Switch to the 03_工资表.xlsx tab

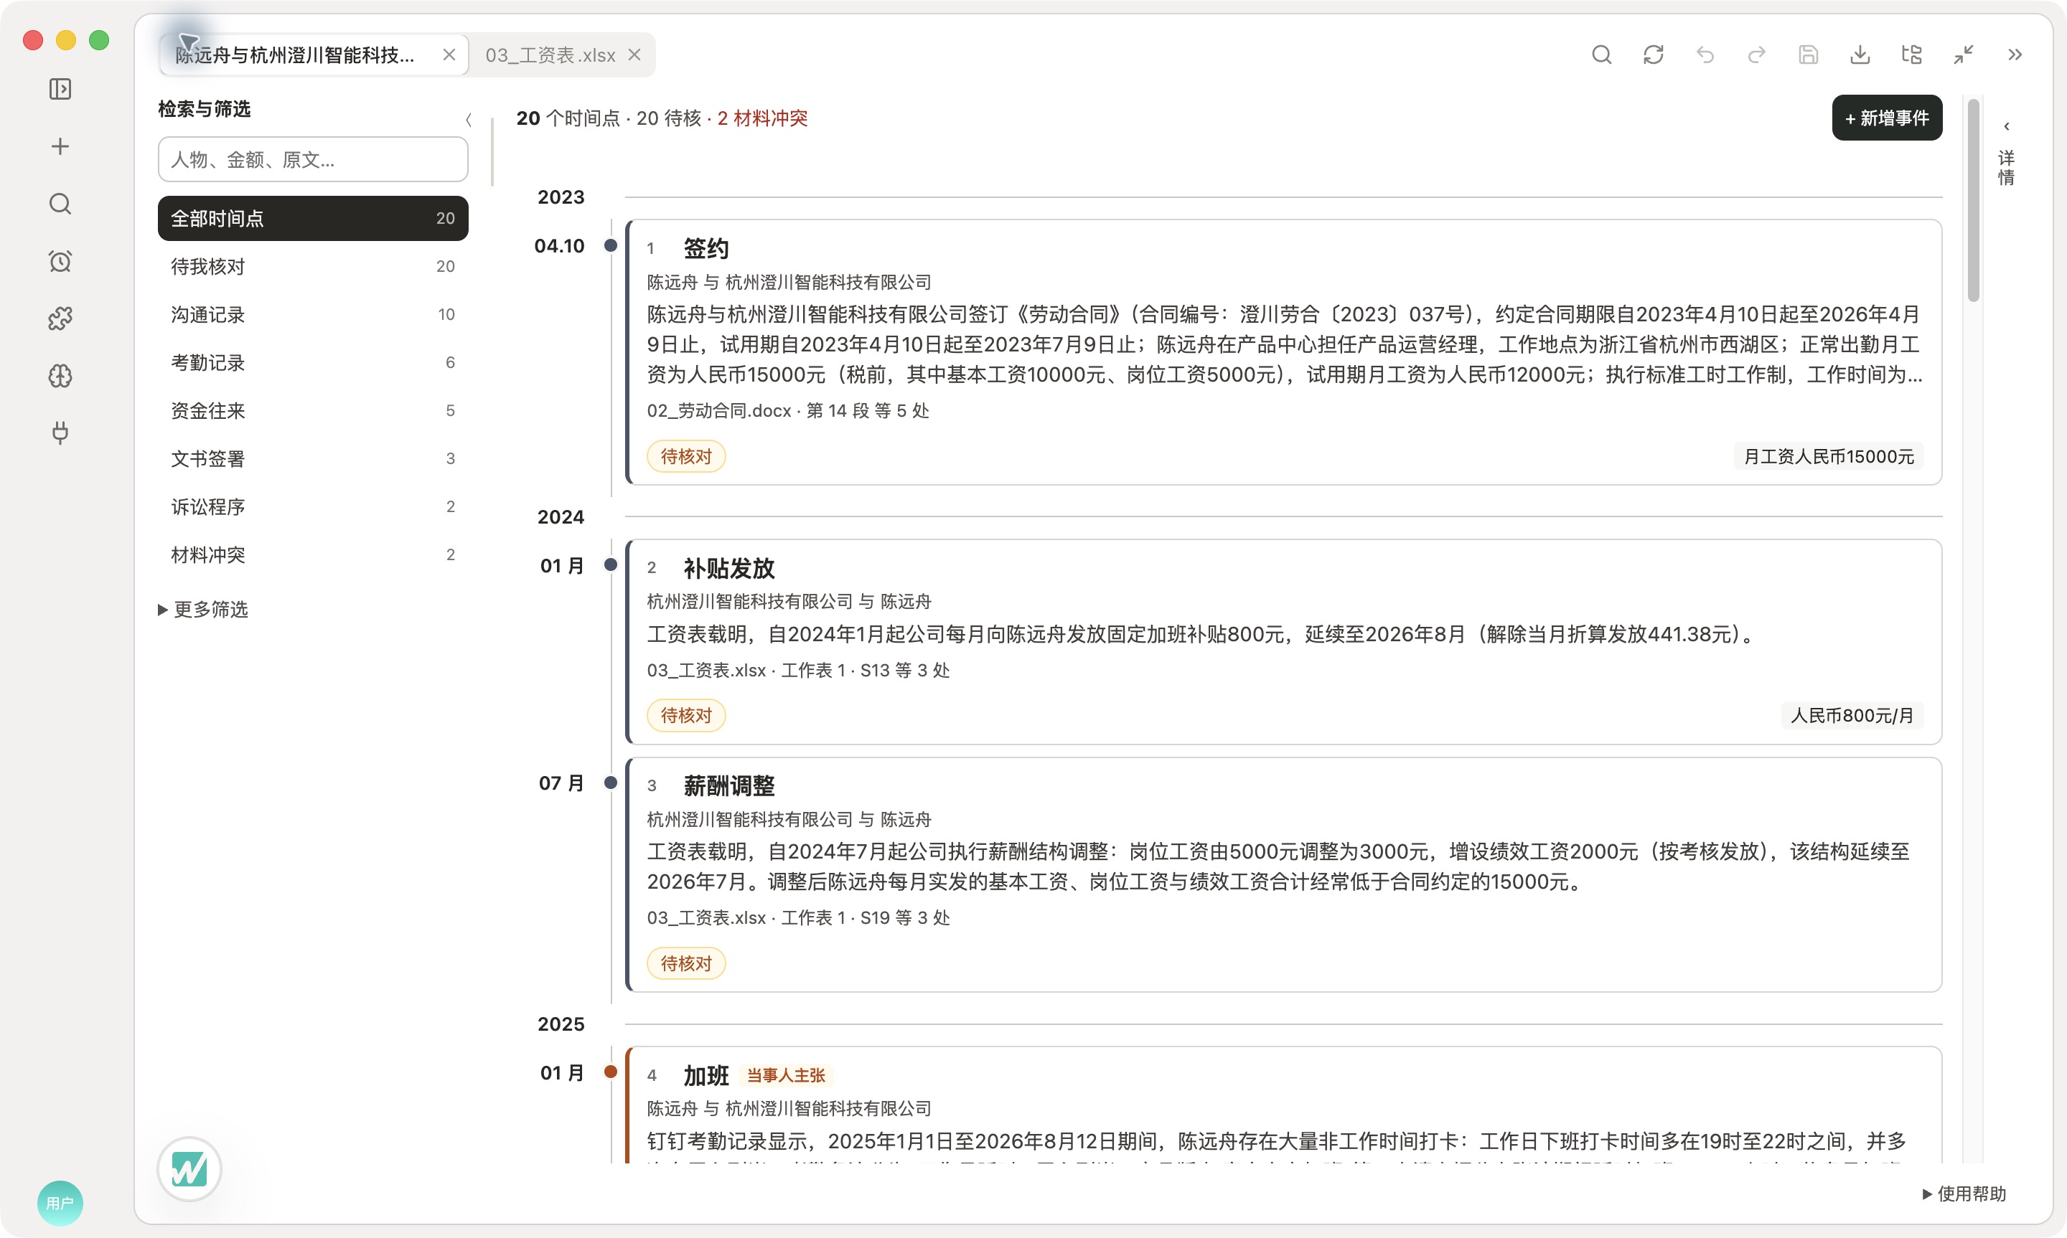tap(550, 55)
